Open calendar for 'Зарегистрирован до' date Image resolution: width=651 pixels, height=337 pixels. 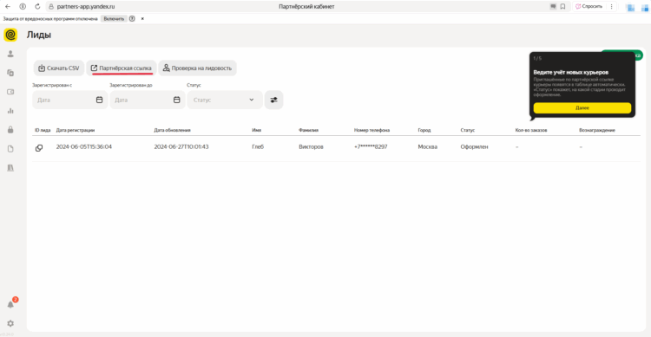pyautogui.click(x=176, y=100)
